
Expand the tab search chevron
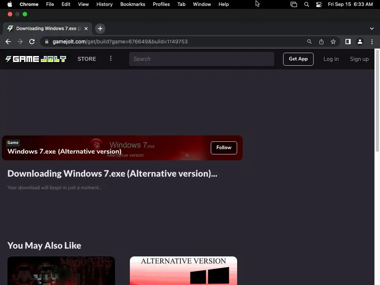[x=371, y=29]
